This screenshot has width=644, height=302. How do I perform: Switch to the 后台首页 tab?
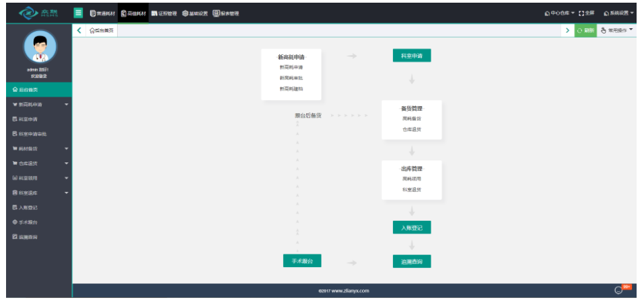pyautogui.click(x=102, y=30)
